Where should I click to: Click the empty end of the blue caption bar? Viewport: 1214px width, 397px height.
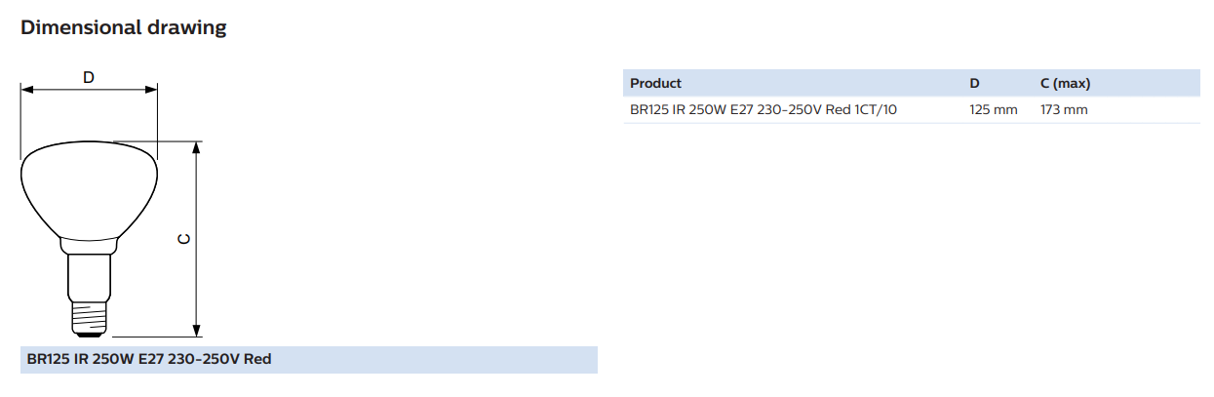pos(439,360)
